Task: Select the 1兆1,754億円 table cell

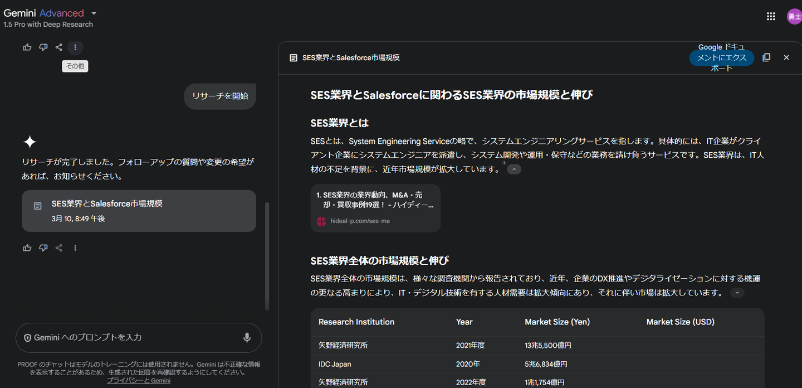Action: 545,382
